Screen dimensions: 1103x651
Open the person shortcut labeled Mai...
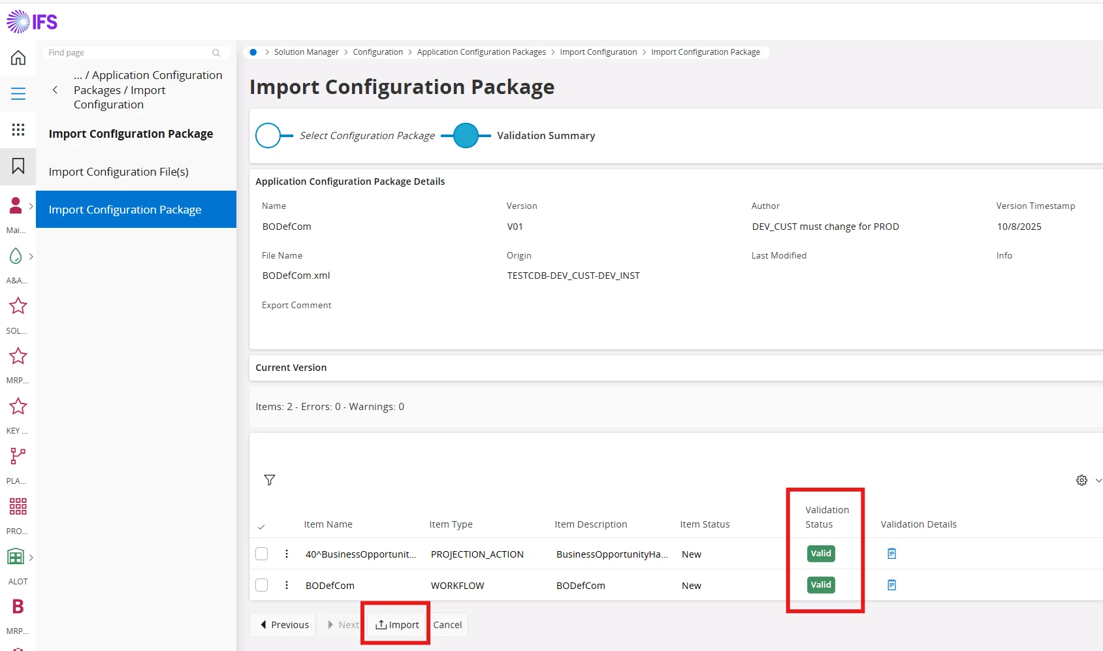(x=16, y=206)
